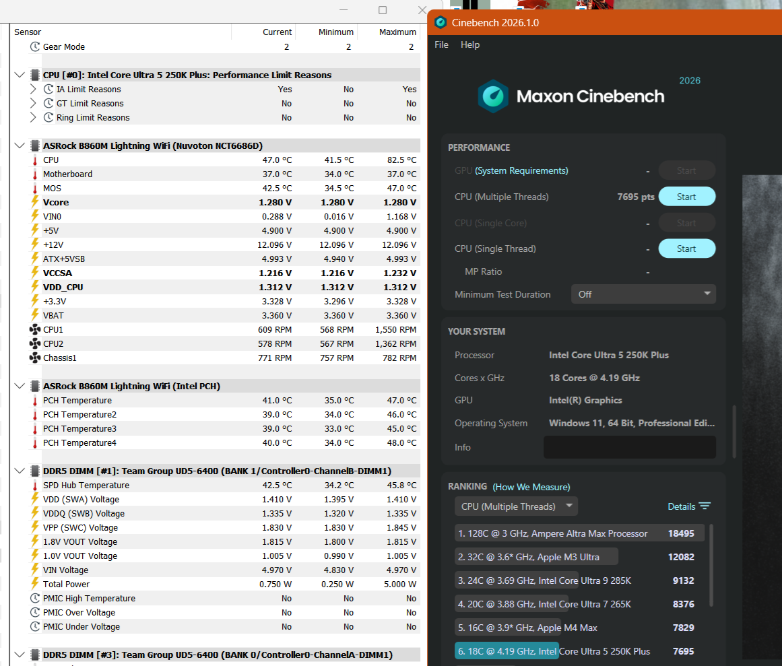Click the thermometer icon for CPU temperature

point(35,160)
